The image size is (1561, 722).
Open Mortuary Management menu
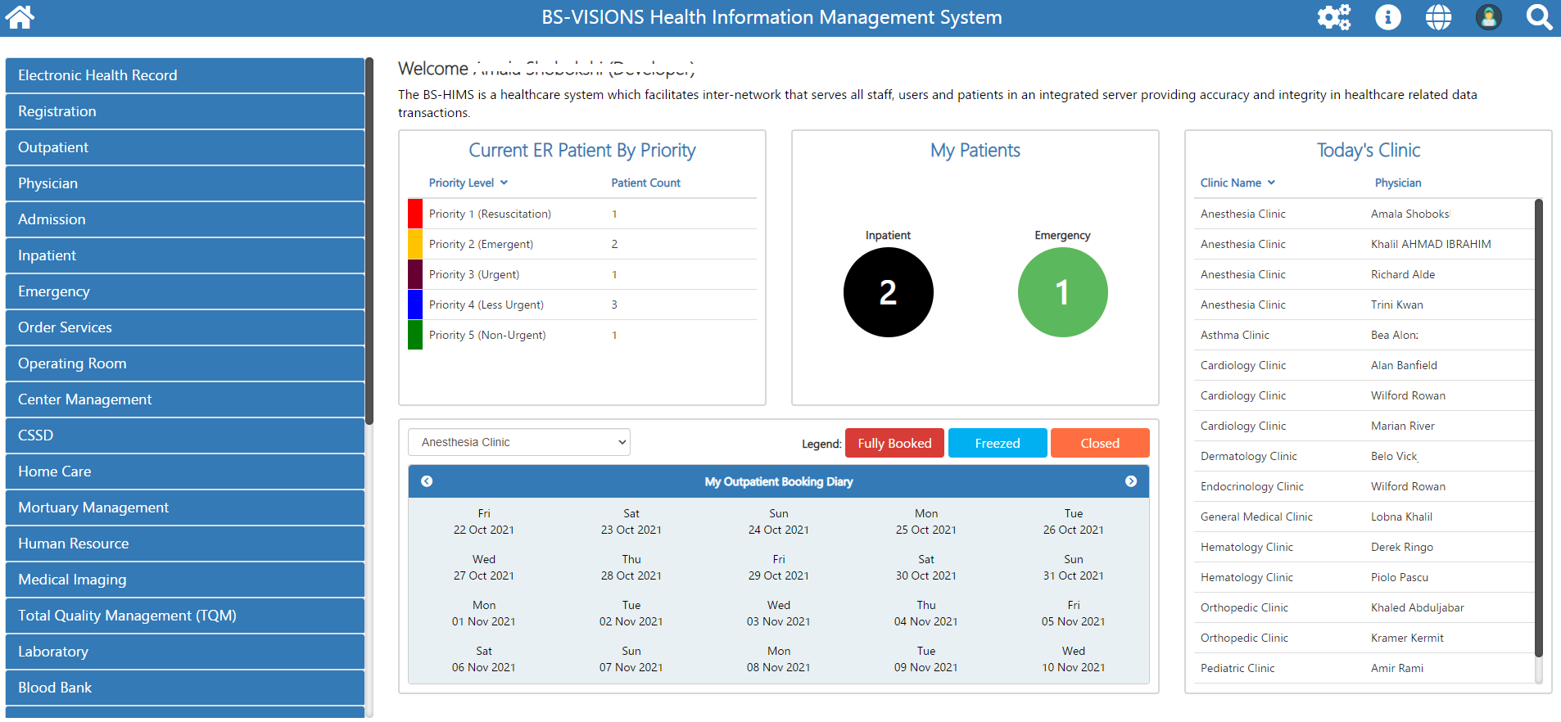185,508
